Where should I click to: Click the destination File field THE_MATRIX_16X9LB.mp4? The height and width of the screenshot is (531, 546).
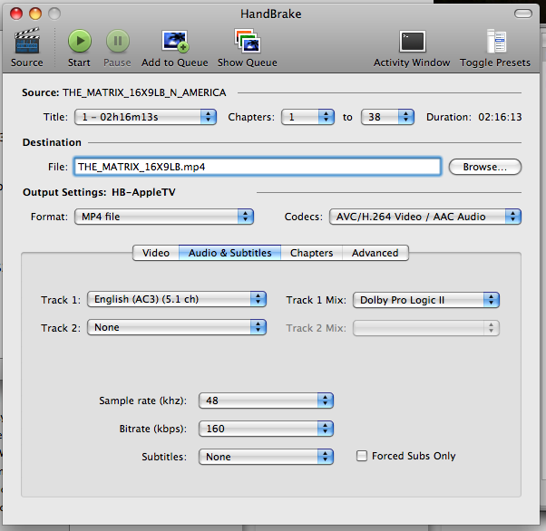coord(258,167)
